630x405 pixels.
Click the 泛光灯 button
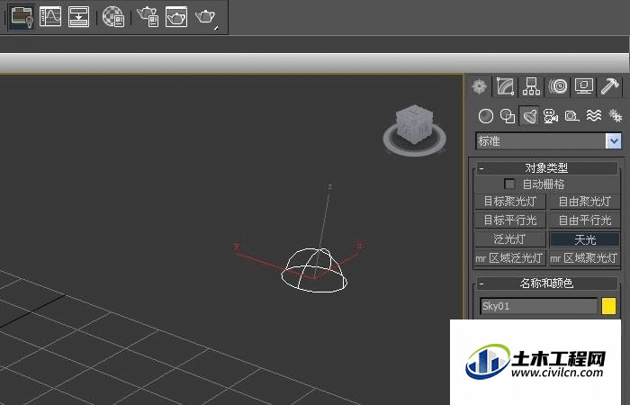[x=510, y=239]
